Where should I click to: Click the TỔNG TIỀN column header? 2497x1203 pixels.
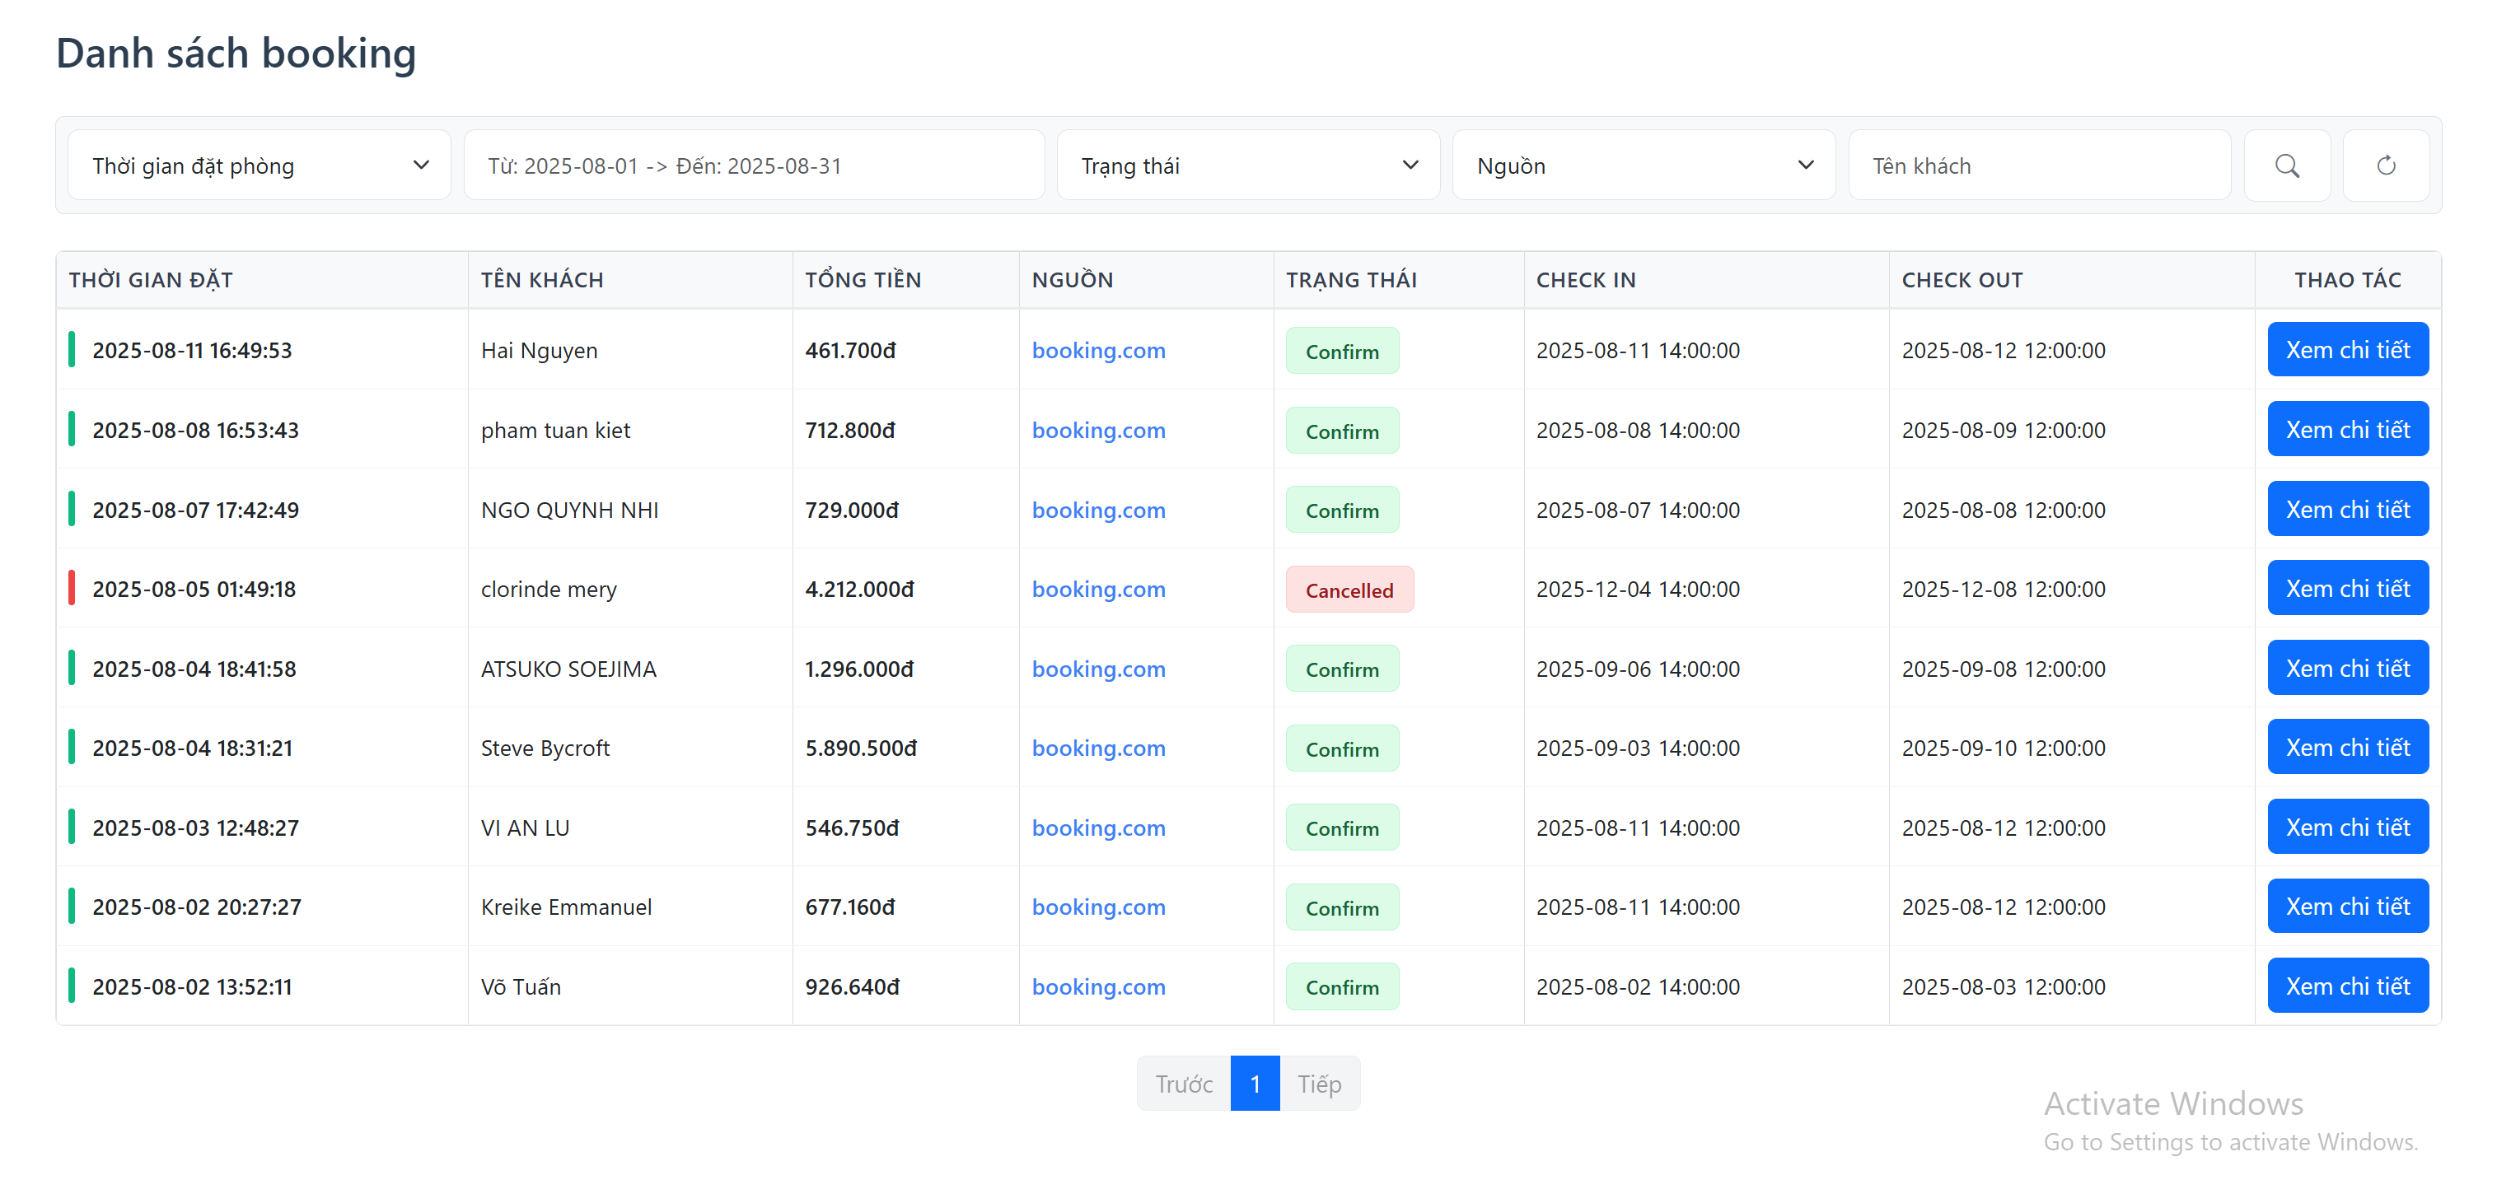[x=863, y=280]
